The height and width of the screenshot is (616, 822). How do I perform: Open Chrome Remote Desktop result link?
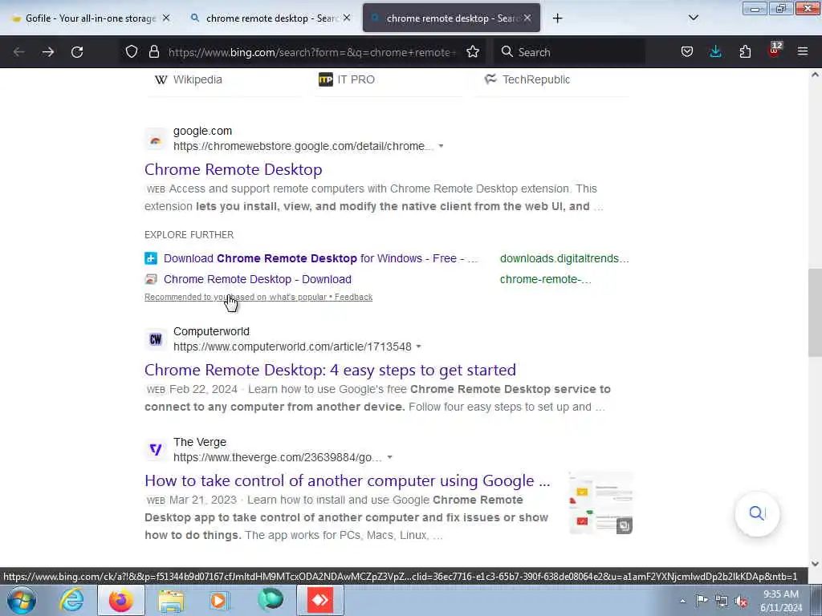point(234,169)
